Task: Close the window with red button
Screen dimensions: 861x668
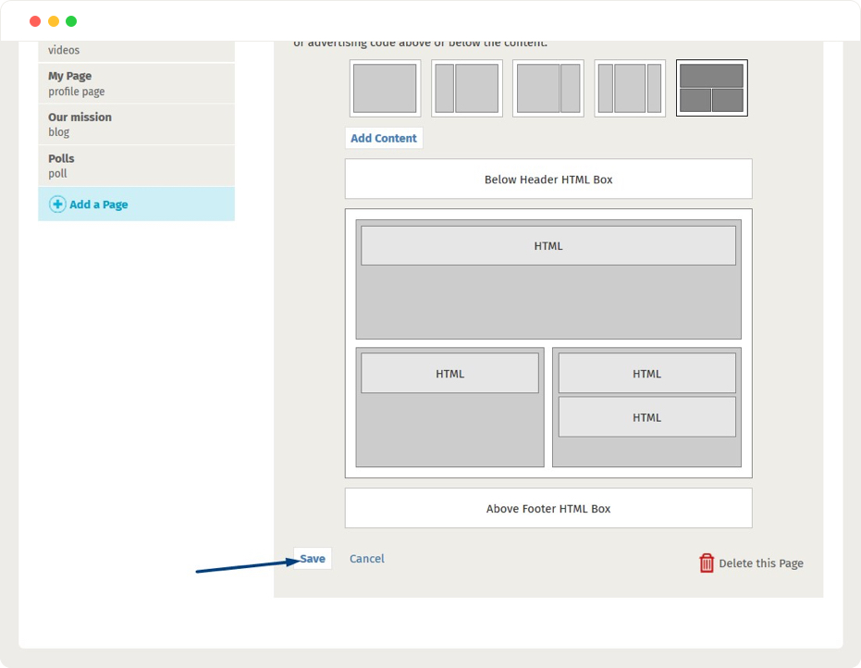Action: pyautogui.click(x=35, y=21)
